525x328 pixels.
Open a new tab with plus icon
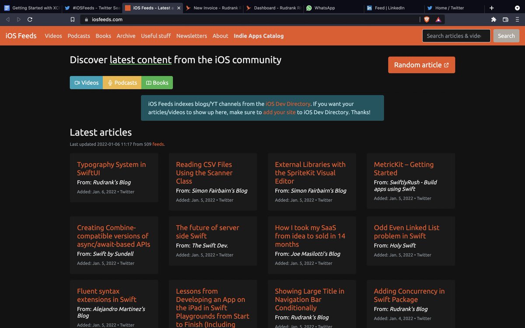(492, 8)
